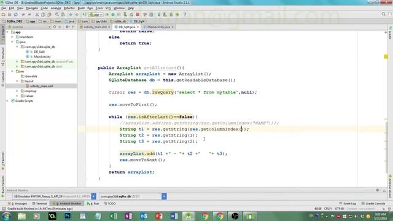This screenshot has height=221, width=393.
Task: Open the emulator device dropdown arrow
Action: pyautogui.click(x=93, y=196)
